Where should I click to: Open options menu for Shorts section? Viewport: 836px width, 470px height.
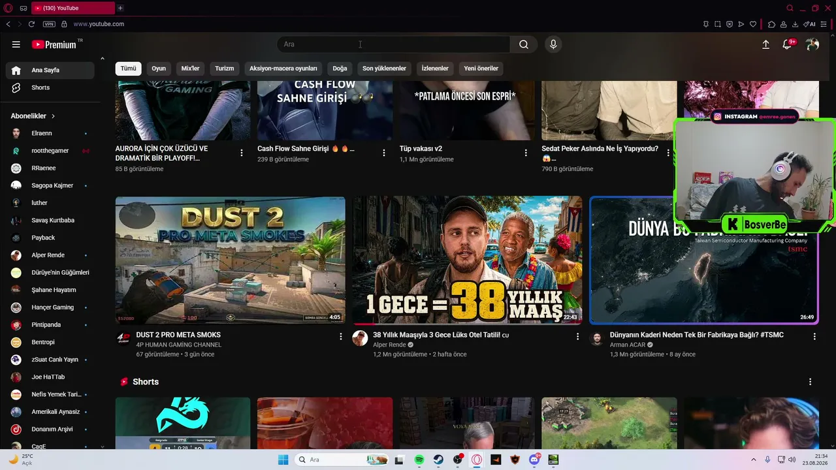pos(811,382)
